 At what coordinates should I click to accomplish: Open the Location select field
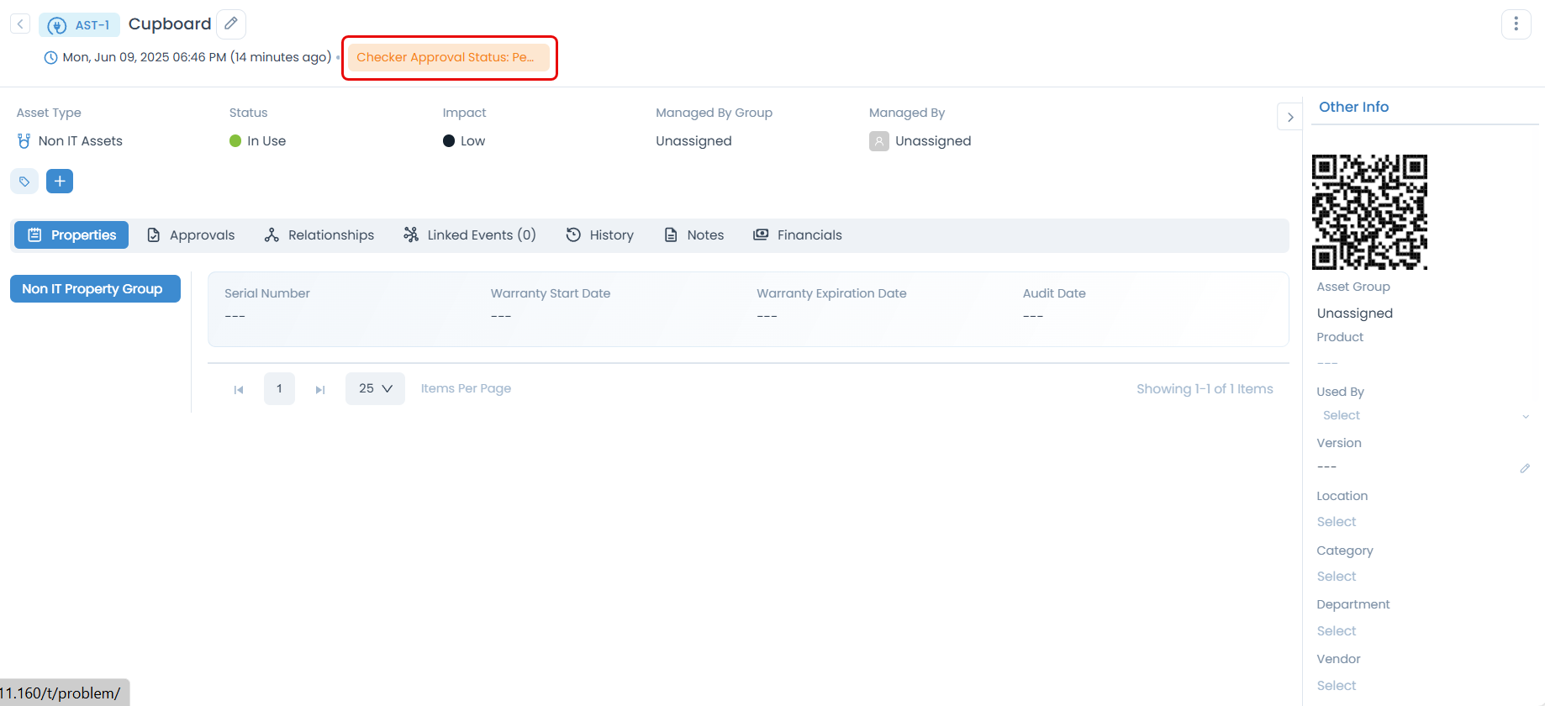click(1337, 522)
